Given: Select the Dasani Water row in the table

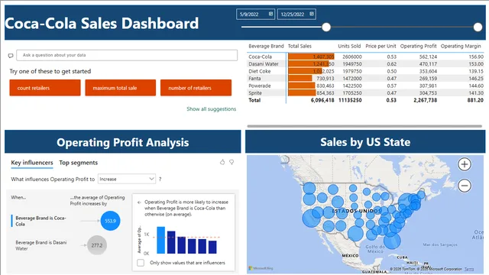Looking at the screenshot, I should 366,64.
